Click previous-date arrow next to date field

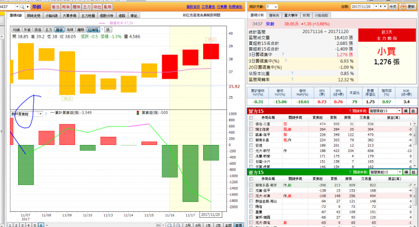381,6
